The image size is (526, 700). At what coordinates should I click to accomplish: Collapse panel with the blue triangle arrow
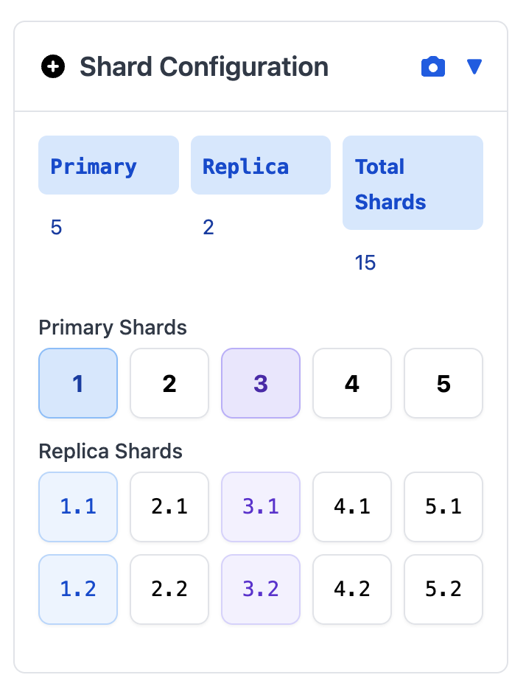pos(474,66)
